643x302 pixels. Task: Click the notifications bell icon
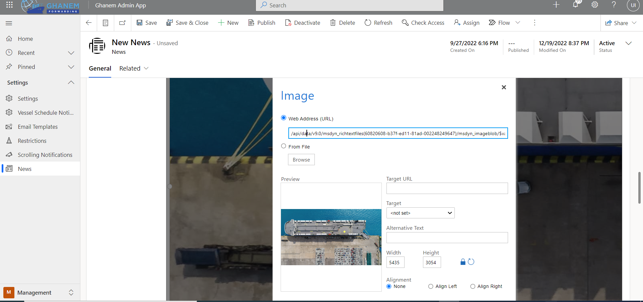[575, 5]
